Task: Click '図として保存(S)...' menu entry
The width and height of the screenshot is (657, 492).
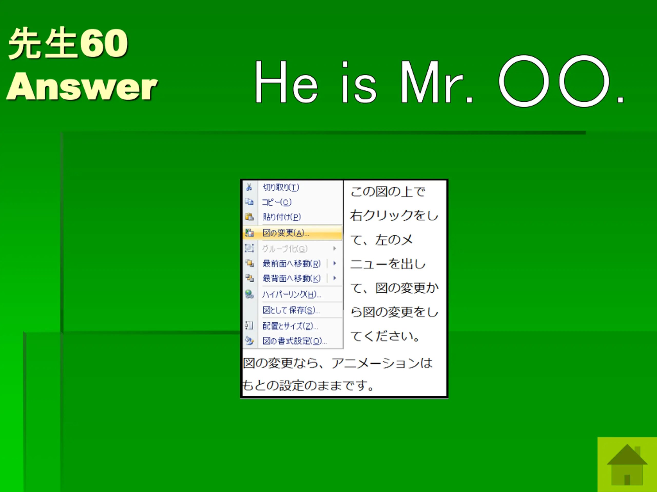Action: [x=291, y=310]
